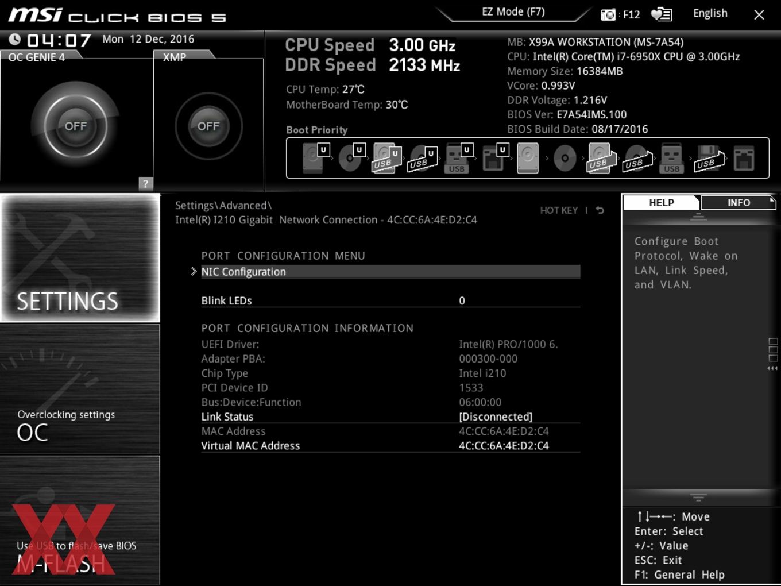Click the PORT CONFIGURATION MENU heading
Viewport: 781px width, 586px height.
[x=283, y=256]
